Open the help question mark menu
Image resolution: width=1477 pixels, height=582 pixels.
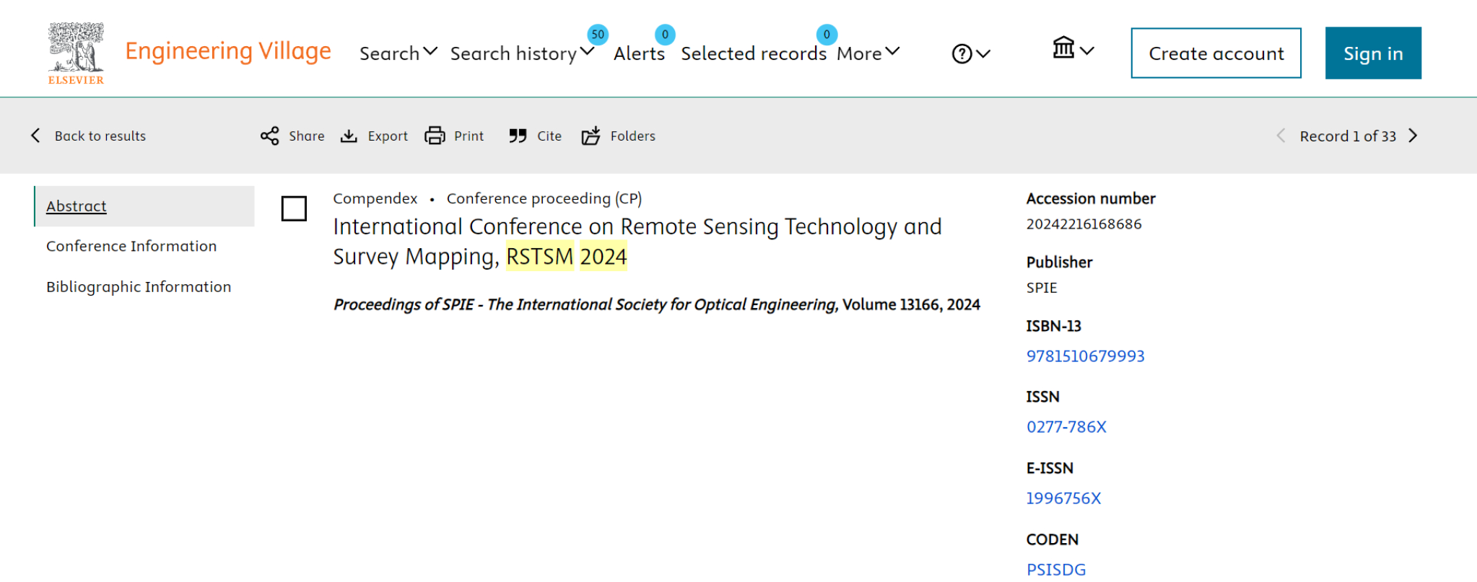click(970, 54)
